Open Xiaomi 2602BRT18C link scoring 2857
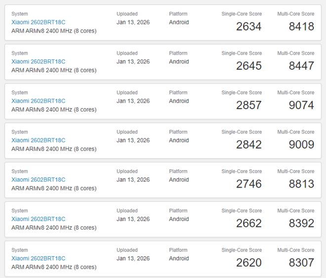Viewport: 326px width, 278px height. tap(38, 101)
